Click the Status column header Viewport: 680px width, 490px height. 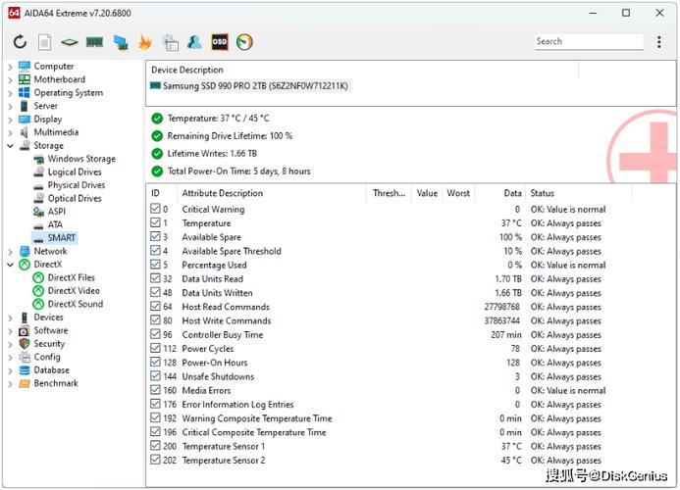(579, 193)
